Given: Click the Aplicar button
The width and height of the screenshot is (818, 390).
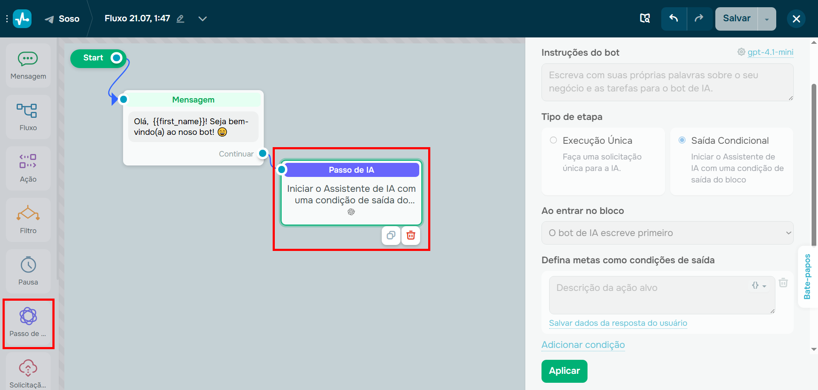Looking at the screenshot, I should [x=564, y=371].
